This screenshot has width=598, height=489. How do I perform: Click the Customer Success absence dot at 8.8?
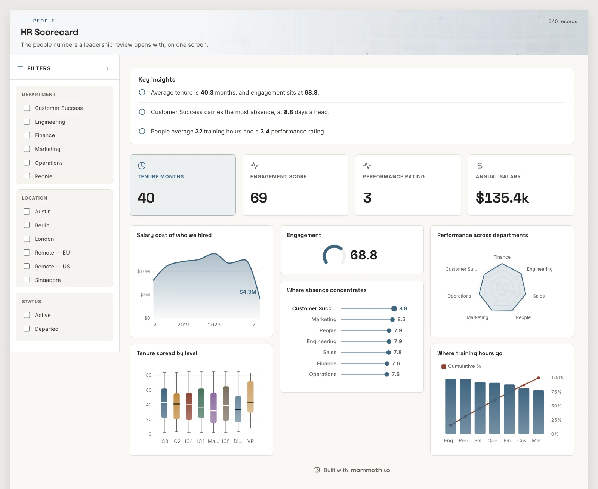pyautogui.click(x=394, y=308)
